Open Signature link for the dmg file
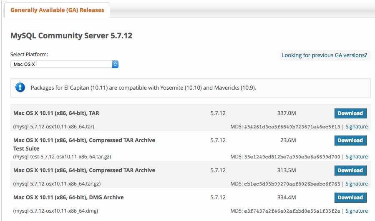Viewport: 375px width, 221px height. (357, 211)
